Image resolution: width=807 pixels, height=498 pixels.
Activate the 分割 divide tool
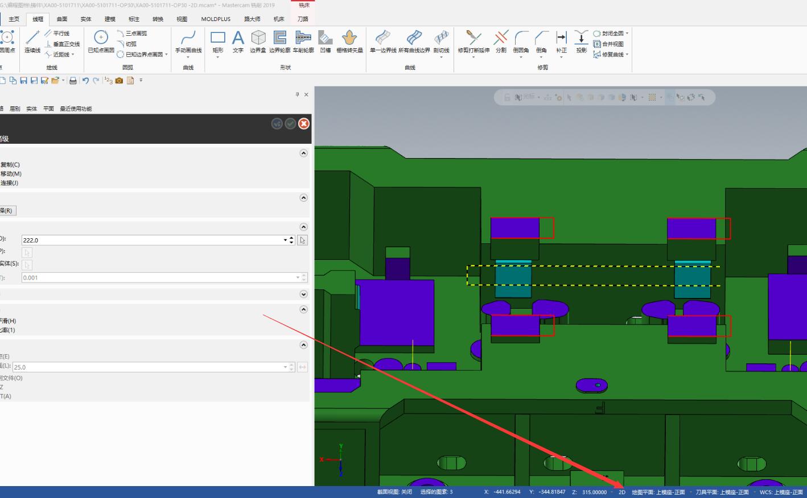pos(501,42)
